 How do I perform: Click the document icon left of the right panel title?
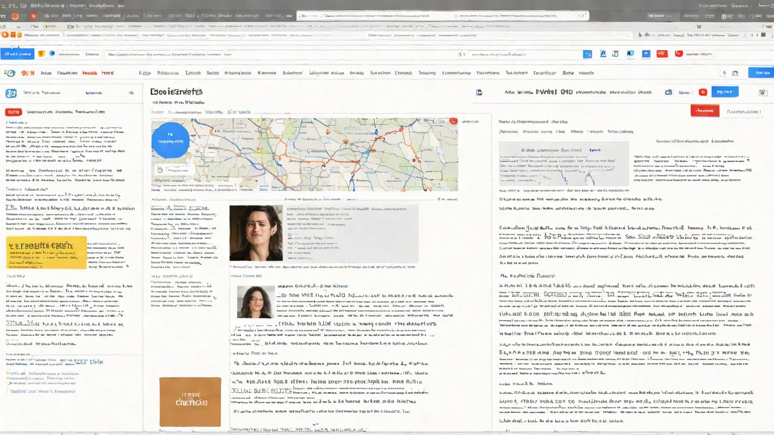pos(479,92)
